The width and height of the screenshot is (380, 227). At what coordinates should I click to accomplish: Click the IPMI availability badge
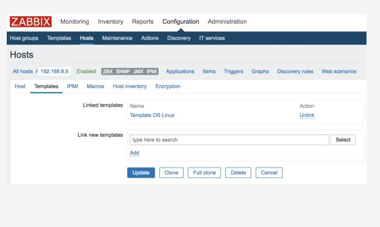point(152,71)
